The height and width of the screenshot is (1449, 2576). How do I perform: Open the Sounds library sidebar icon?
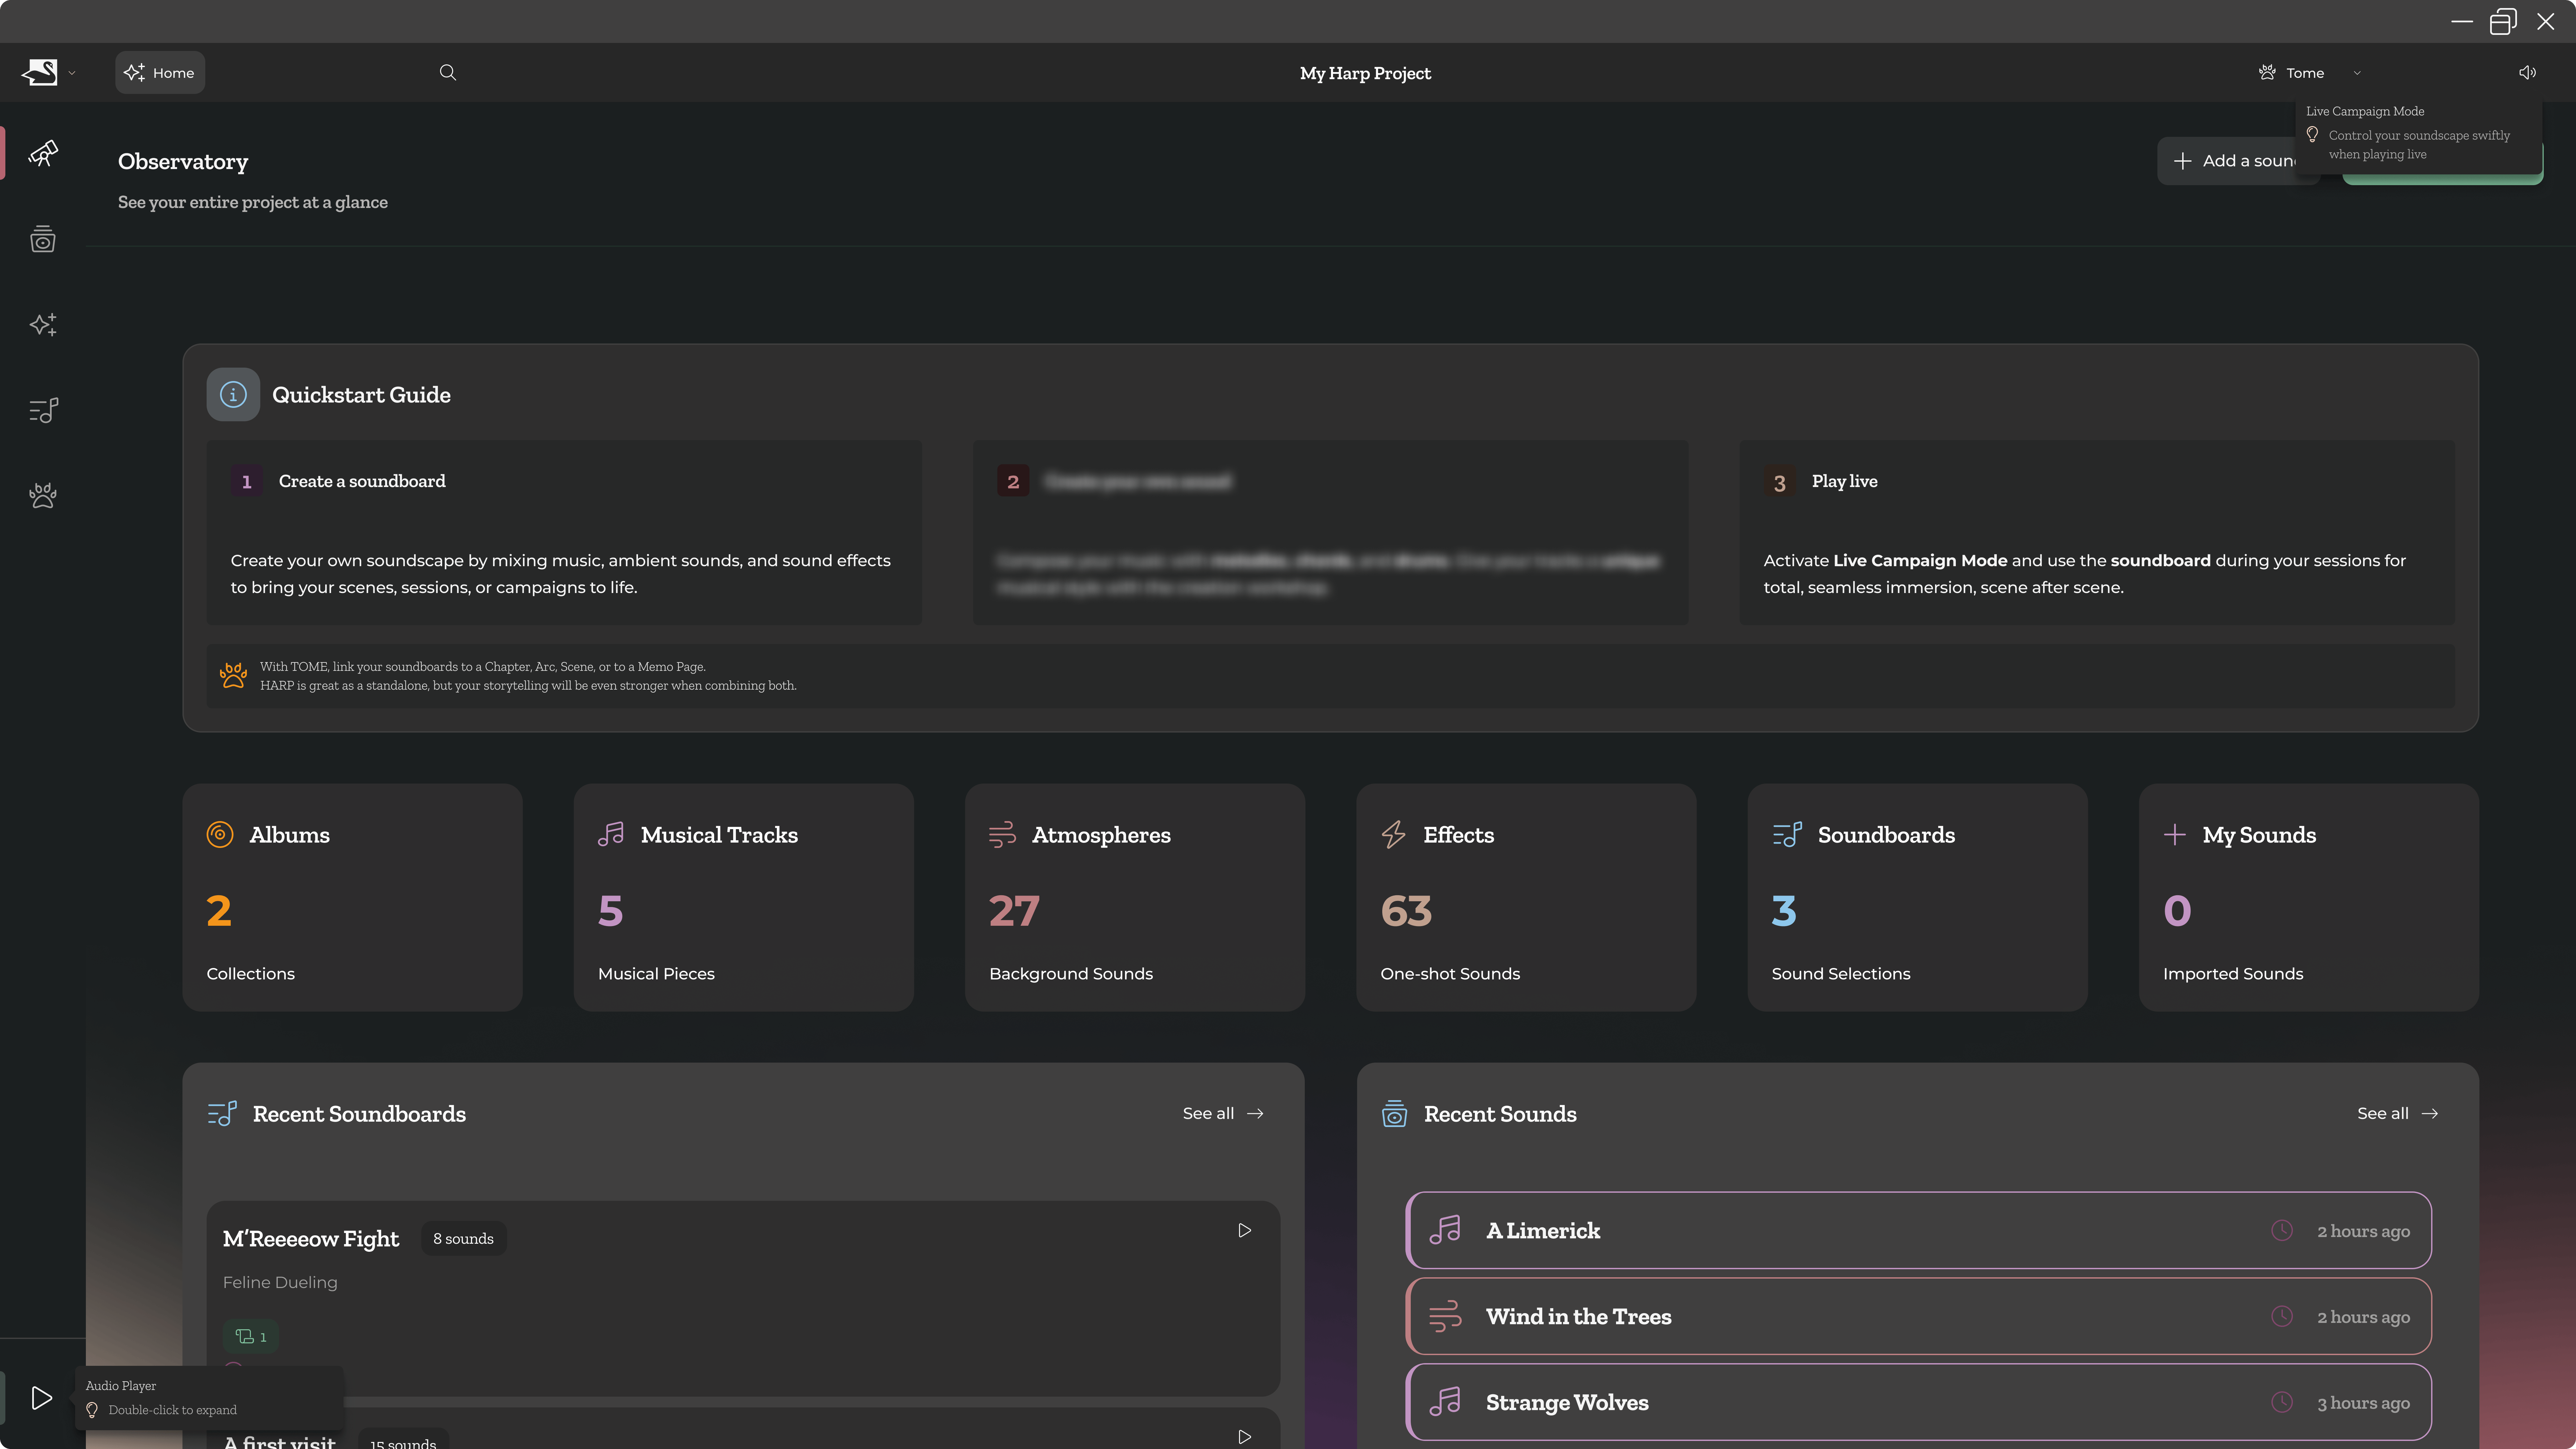click(x=43, y=239)
